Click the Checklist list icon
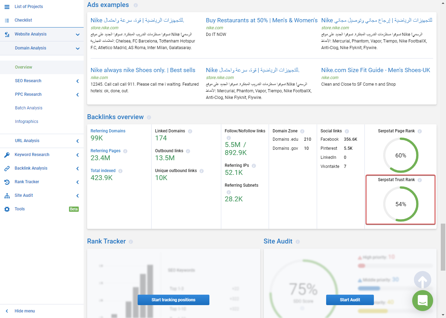The height and width of the screenshot is (318, 446). tap(7, 20)
